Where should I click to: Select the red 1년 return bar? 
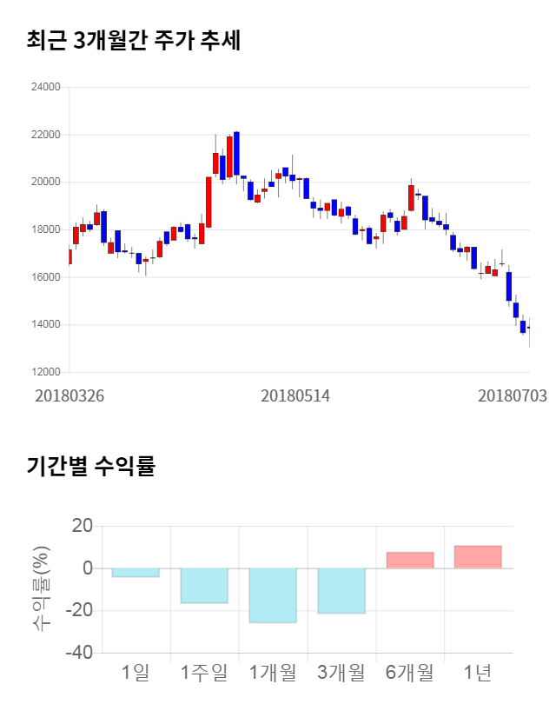click(478, 557)
